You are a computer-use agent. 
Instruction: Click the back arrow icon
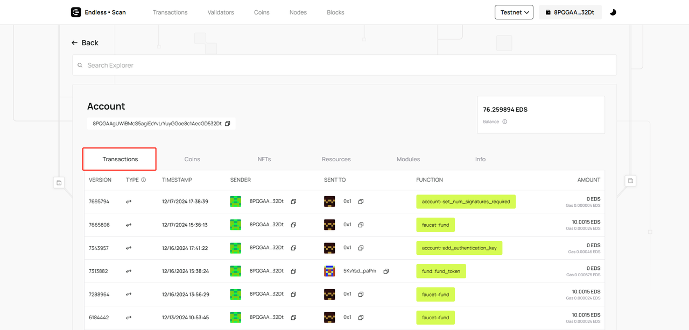[x=75, y=43]
